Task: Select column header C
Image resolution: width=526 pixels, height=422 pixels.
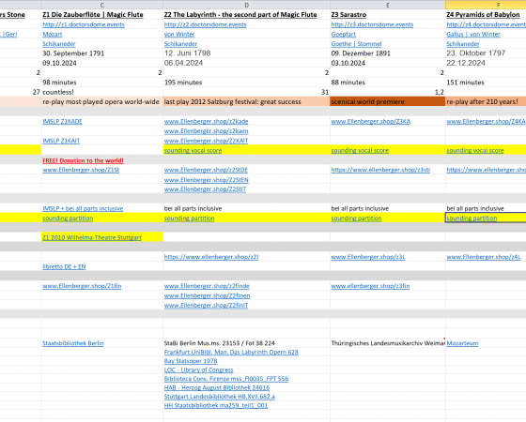Action: pos(102,5)
